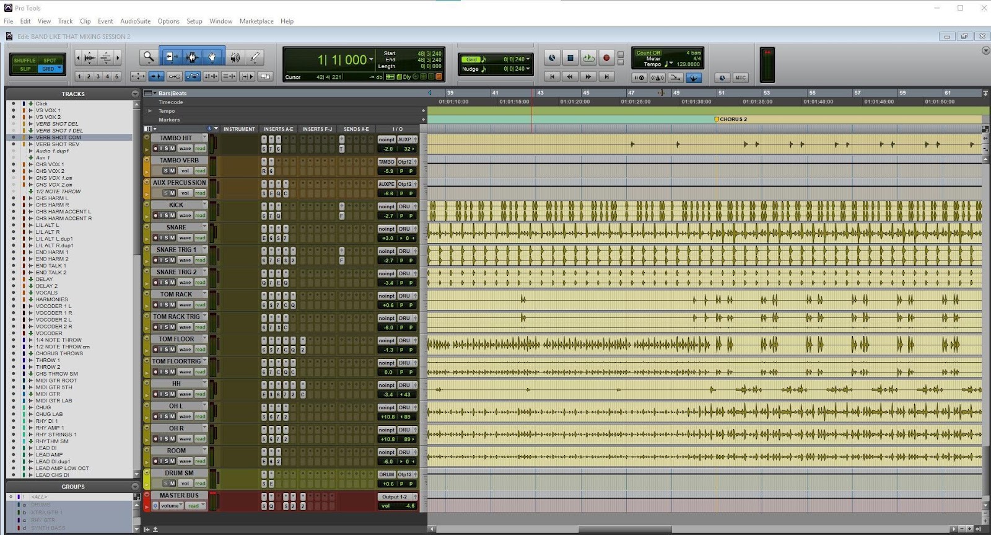Select the Zoomer magnifying glass tool
This screenshot has height=535, width=991.
(149, 57)
